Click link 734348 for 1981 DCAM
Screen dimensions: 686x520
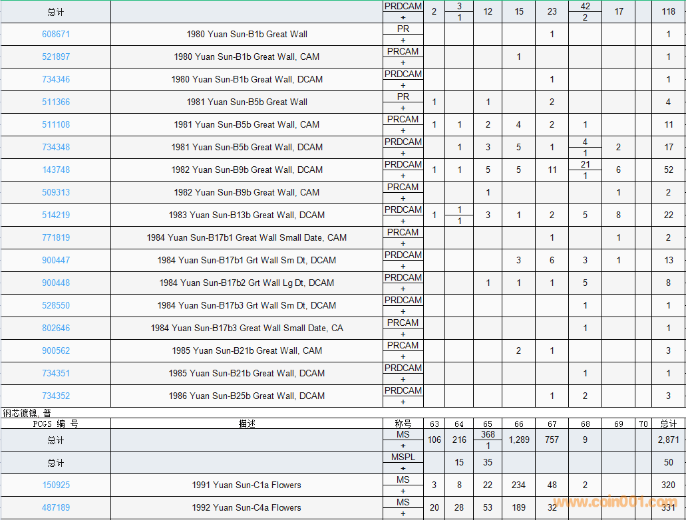pos(56,147)
